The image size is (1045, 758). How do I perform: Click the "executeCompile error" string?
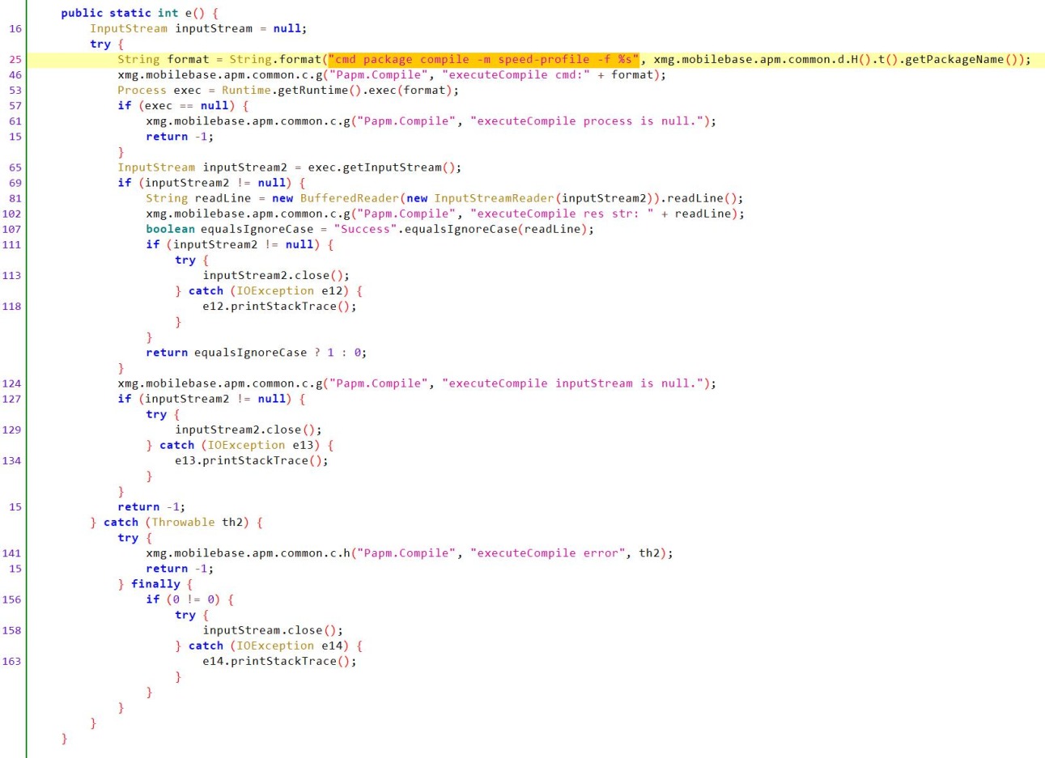[548, 553]
